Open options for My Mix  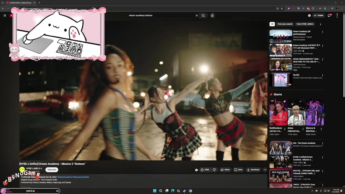tap(322, 75)
